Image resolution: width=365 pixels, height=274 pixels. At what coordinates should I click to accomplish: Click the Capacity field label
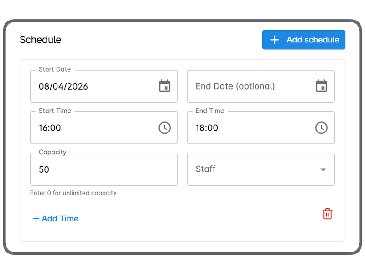click(52, 152)
